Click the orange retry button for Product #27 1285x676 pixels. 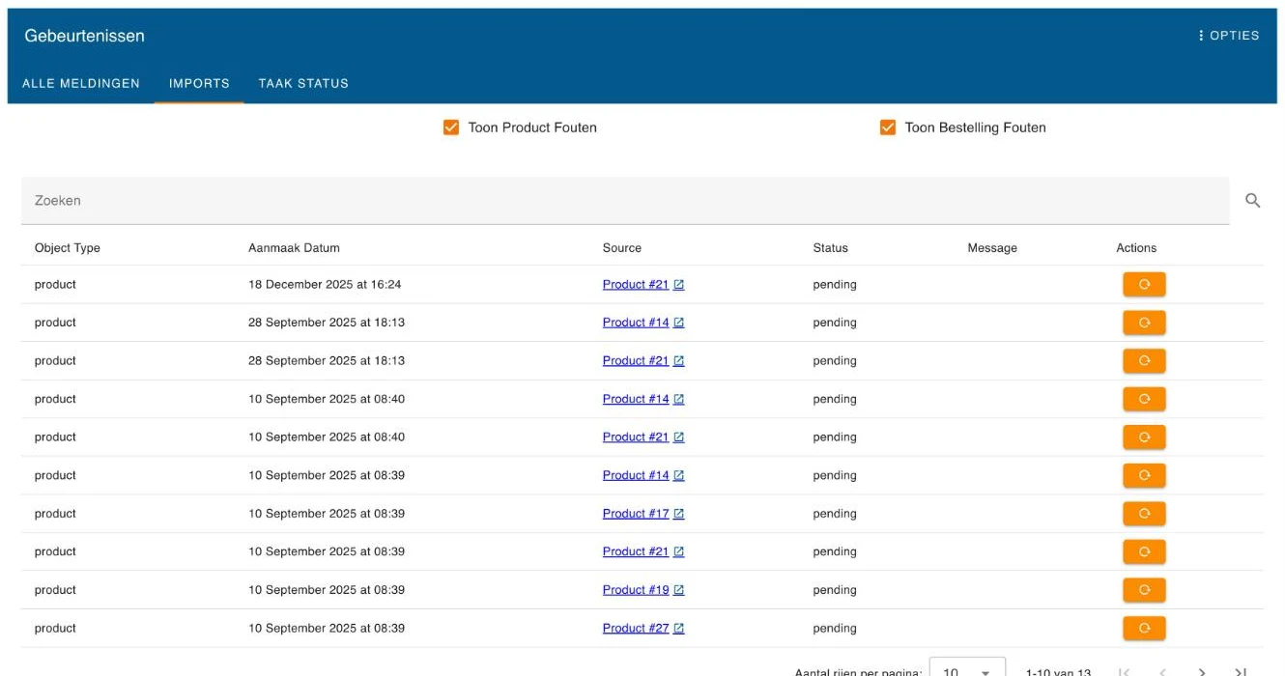(x=1144, y=628)
